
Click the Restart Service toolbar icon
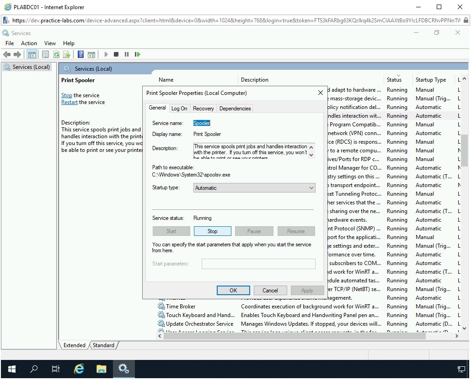137,54
